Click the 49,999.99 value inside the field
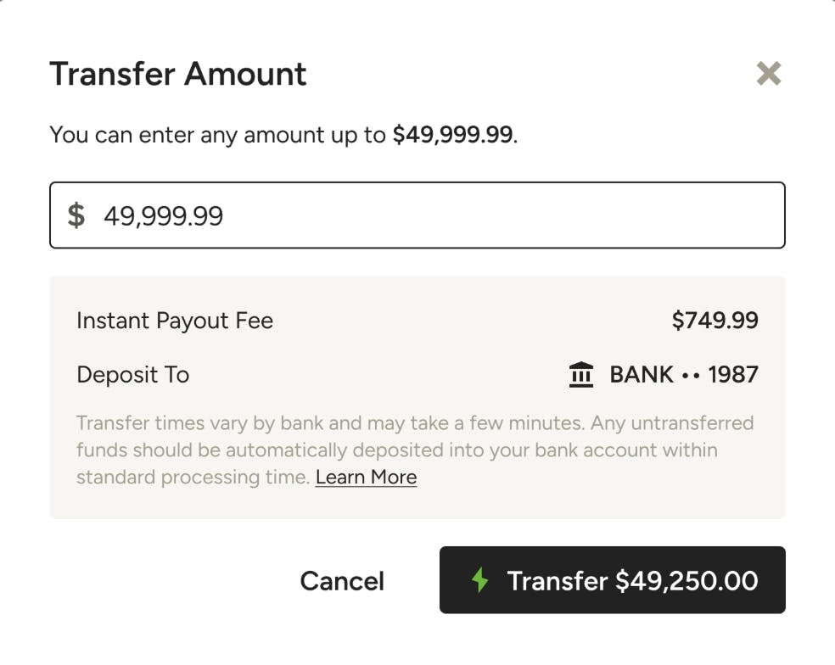The image size is (835, 665). [164, 216]
